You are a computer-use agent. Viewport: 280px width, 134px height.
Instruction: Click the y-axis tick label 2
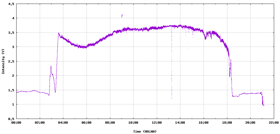(x=13, y=75)
